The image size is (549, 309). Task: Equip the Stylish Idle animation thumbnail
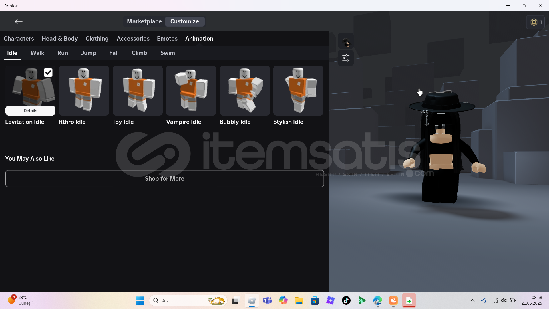point(298,90)
